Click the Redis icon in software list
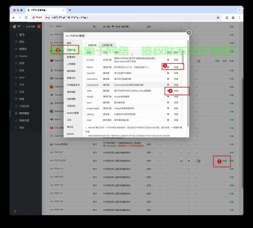 point(52,61)
